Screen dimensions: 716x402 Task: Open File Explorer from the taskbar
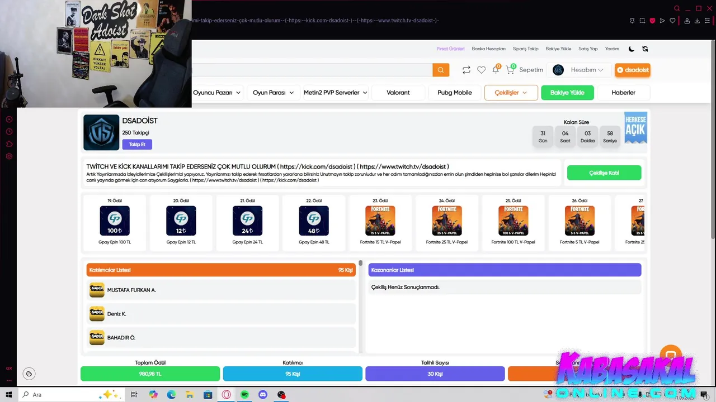(190, 395)
